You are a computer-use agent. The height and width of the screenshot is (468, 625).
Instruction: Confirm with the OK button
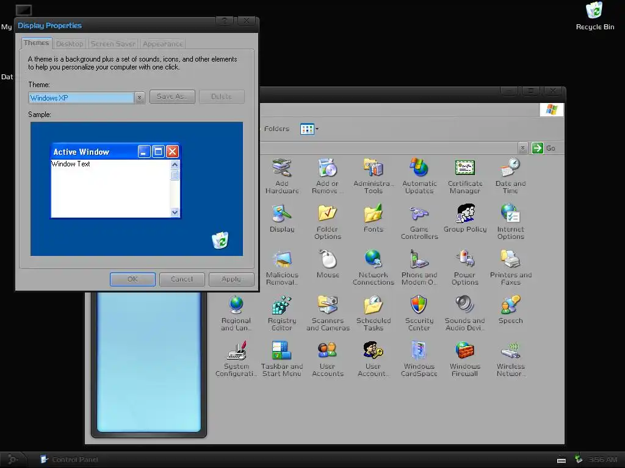pos(132,279)
